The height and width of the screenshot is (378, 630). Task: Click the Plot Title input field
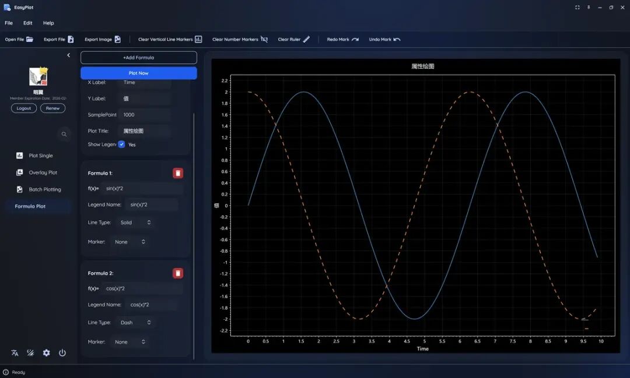click(145, 131)
